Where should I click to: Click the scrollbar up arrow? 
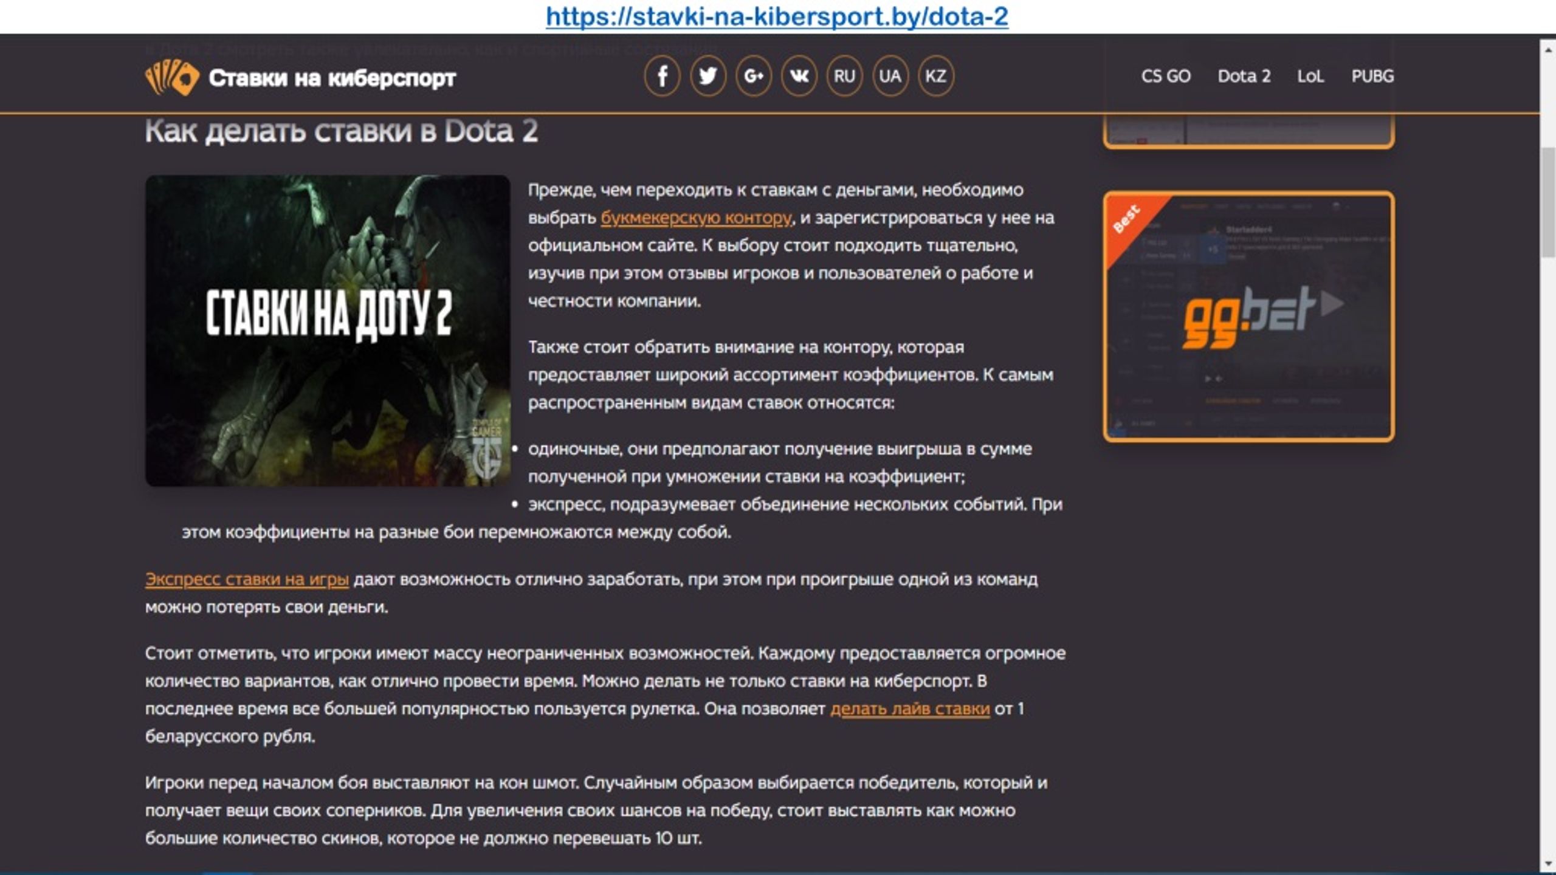[x=1547, y=49]
